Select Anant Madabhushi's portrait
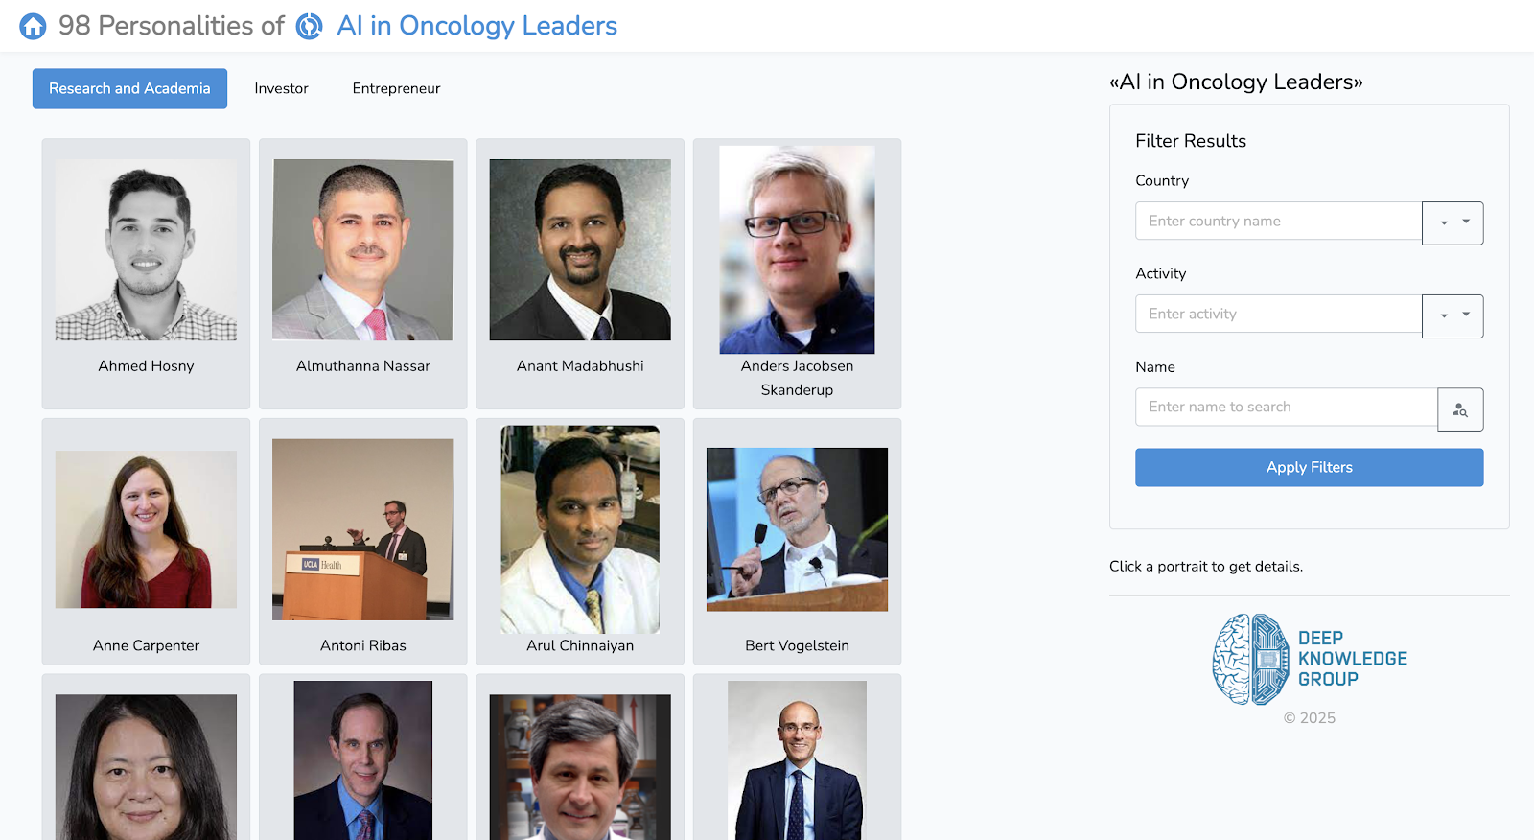Viewport: 1534px width, 840px height. click(580, 250)
